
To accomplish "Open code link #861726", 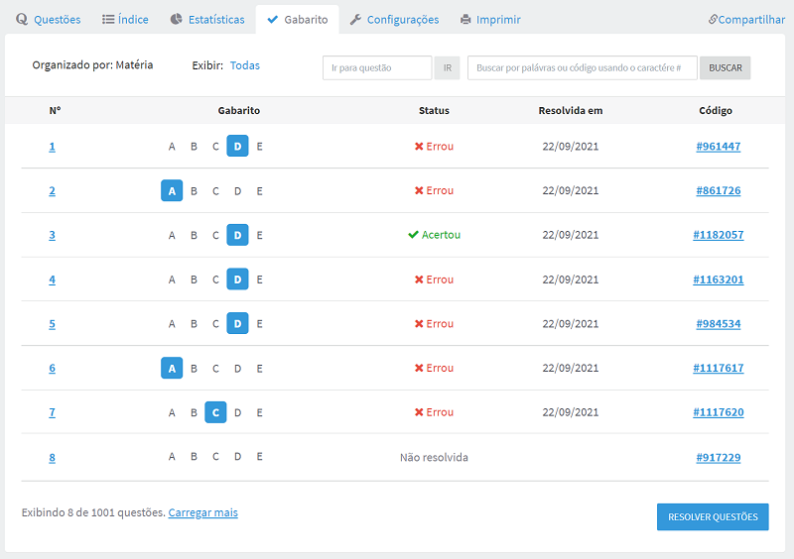I will (x=718, y=190).
